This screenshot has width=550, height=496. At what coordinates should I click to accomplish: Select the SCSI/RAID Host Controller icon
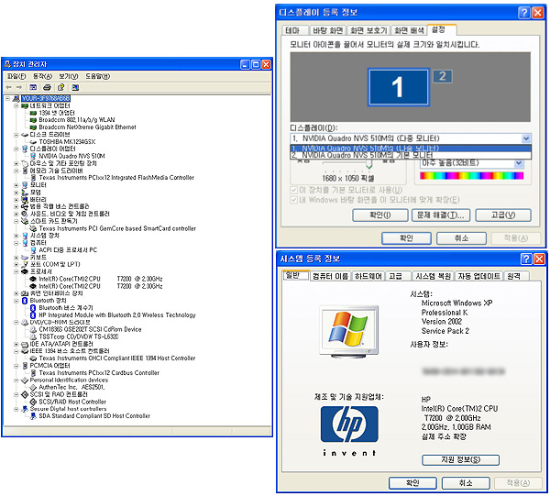pyautogui.click(x=33, y=402)
